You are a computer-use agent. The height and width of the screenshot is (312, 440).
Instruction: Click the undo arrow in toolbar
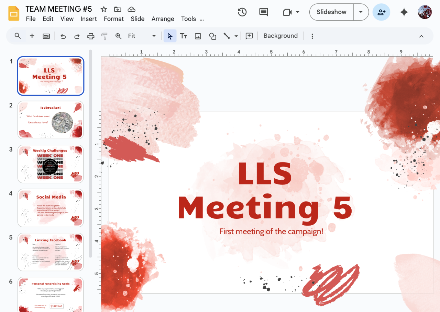[63, 36]
